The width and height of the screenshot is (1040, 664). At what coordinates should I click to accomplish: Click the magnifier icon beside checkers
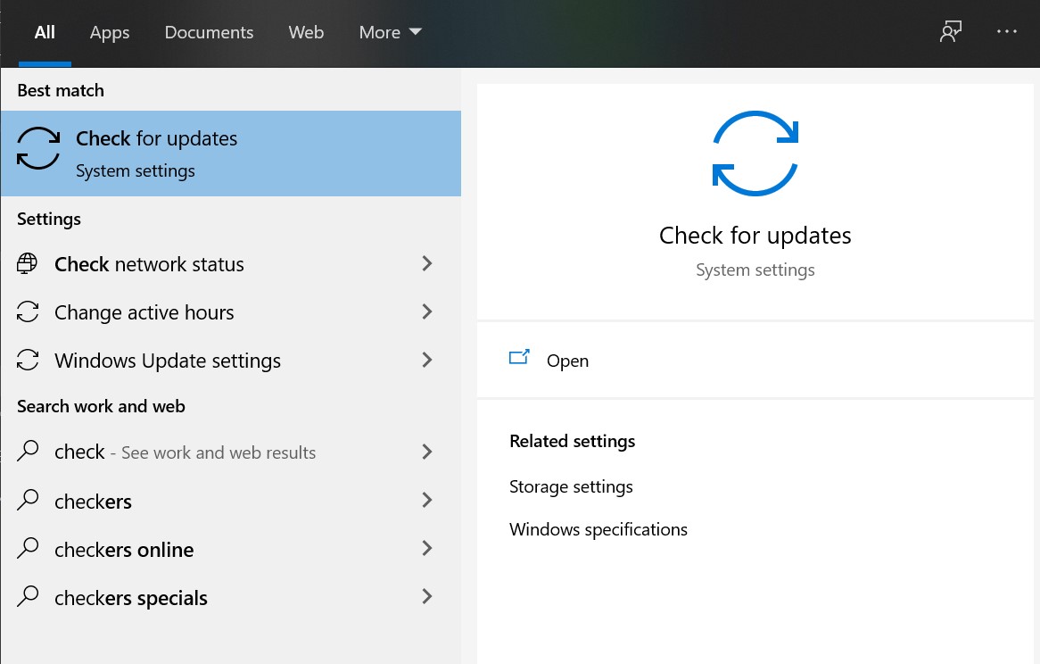coord(27,501)
